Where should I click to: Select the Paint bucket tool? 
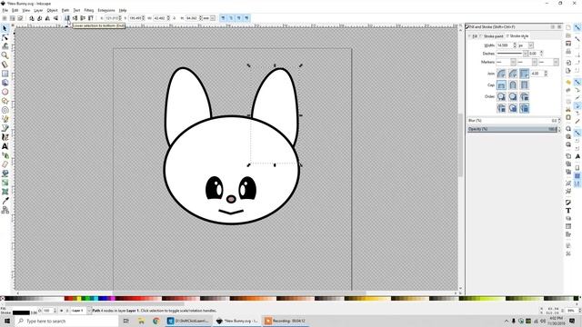click(x=5, y=173)
